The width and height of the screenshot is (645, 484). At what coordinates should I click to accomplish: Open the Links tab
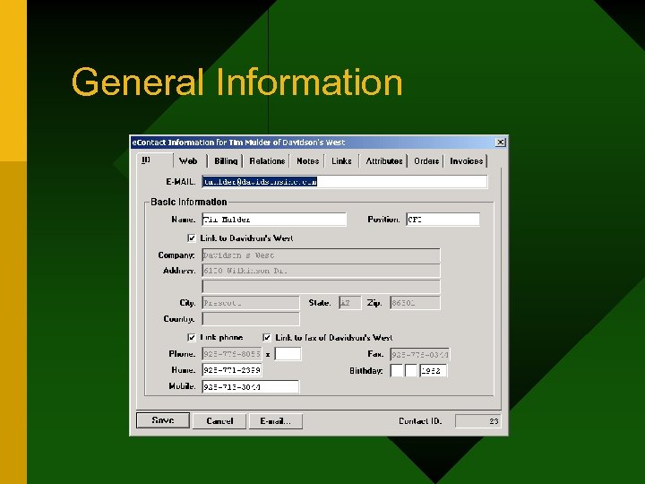(341, 161)
